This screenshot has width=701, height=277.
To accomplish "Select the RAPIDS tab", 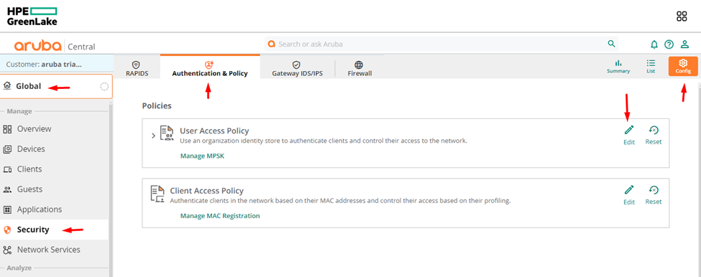I will [137, 68].
